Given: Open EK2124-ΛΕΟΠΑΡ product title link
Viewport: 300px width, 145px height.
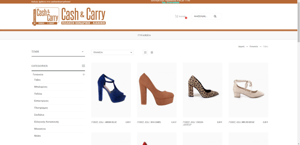Looking at the screenshot, I should pyautogui.click(x=193, y=123).
